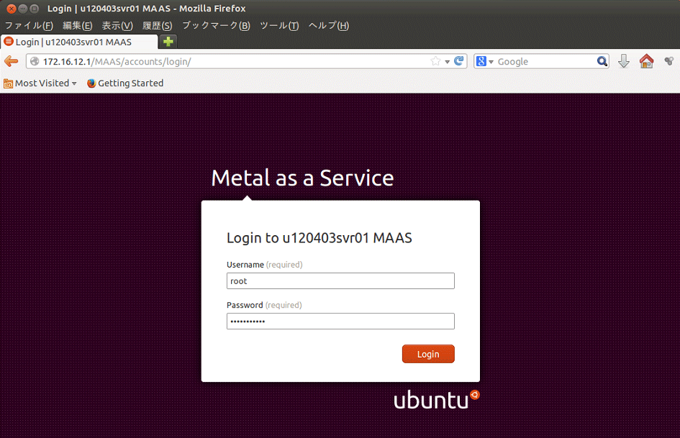
Task: Open the ヘルプ(H) menu
Action: point(329,26)
